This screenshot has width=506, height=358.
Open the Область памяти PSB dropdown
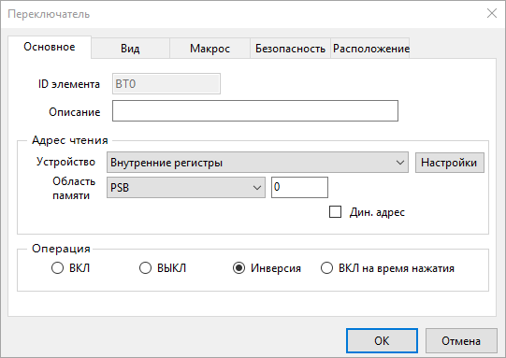tap(186, 187)
